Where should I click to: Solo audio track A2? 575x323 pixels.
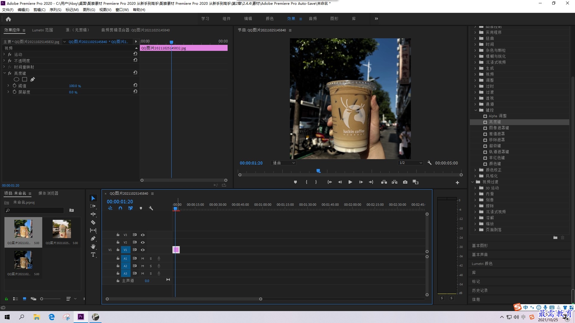[x=151, y=266]
